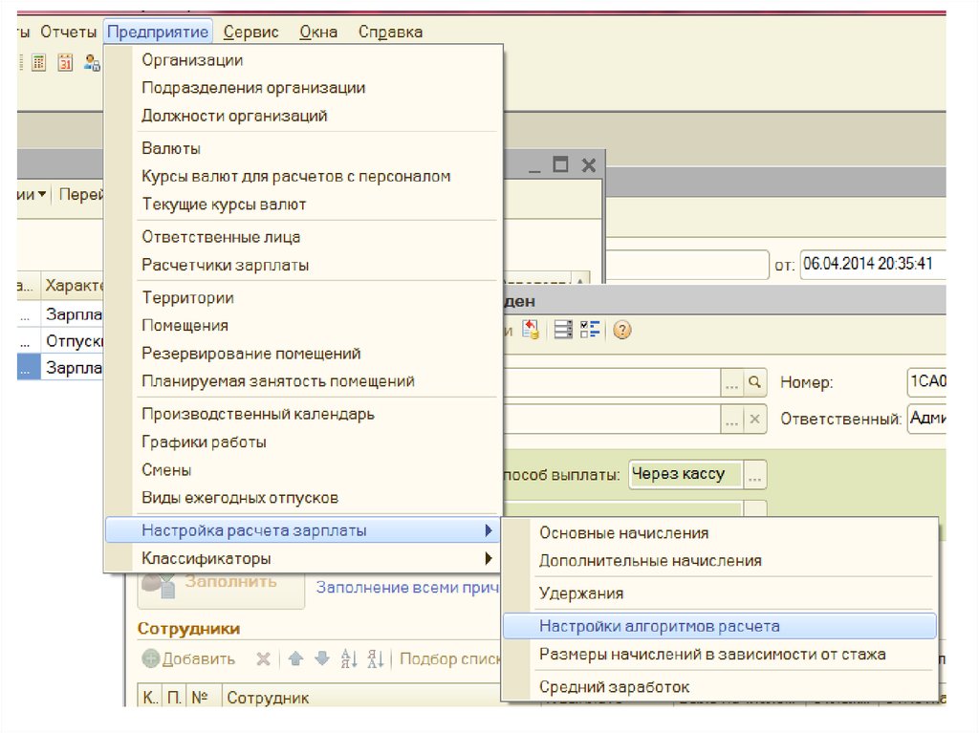Click the date field showing 06.04.2014
The image size is (979, 733).
click(x=870, y=264)
